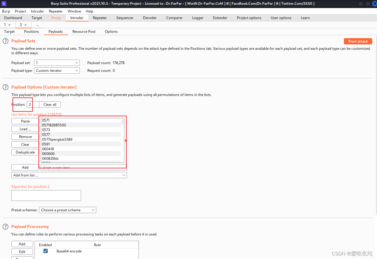The height and width of the screenshot is (259, 377).
Task: Click the Clear all button
Action: (x=50, y=105)
